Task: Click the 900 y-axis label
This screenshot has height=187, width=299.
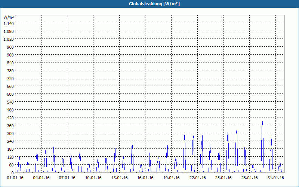Action: coord(10,55)
